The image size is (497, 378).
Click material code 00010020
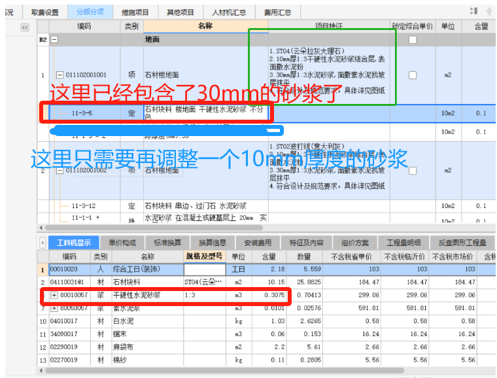(63, 269)
